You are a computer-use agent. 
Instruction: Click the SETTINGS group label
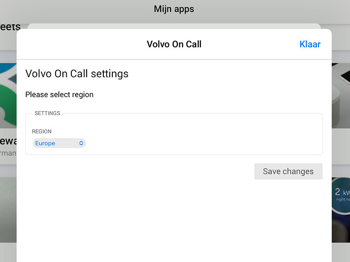click(47, 113)
